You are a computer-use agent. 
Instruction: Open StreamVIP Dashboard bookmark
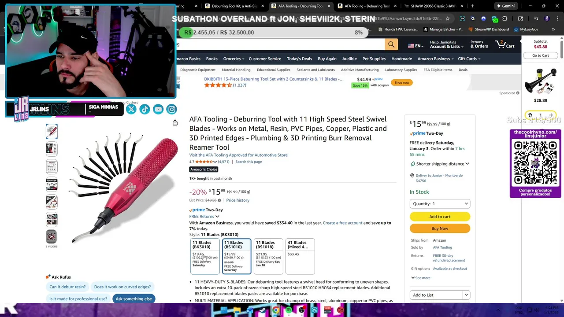[x=488, y=29]
